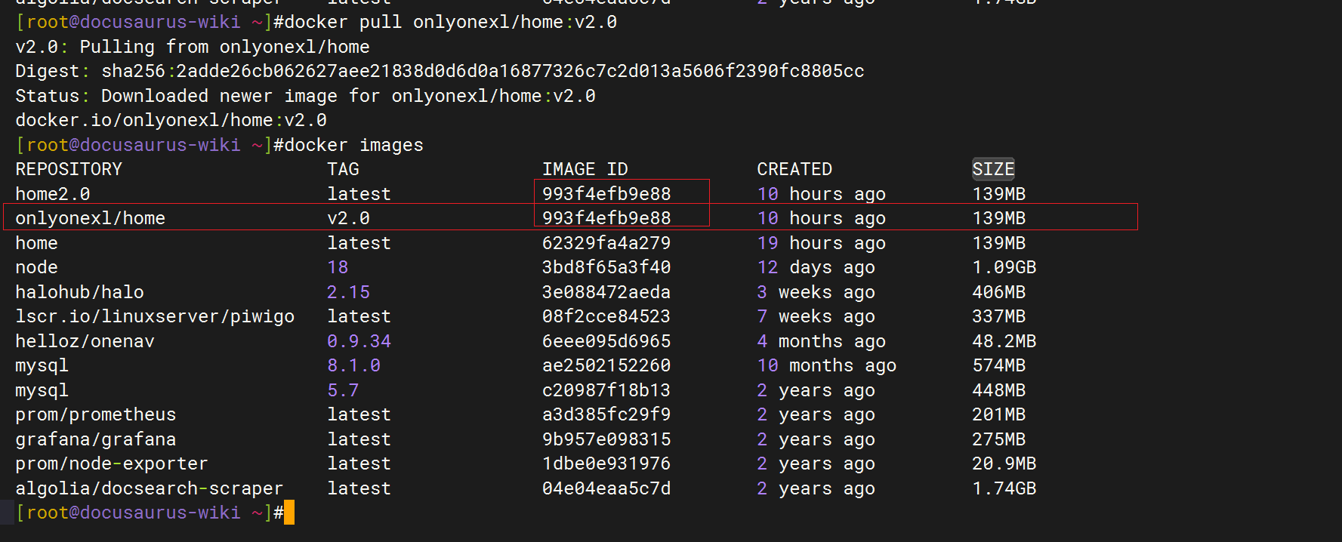Click image ID 62329fa4a279
This screenshot has width=1342, height=542.
pos(606,243)
